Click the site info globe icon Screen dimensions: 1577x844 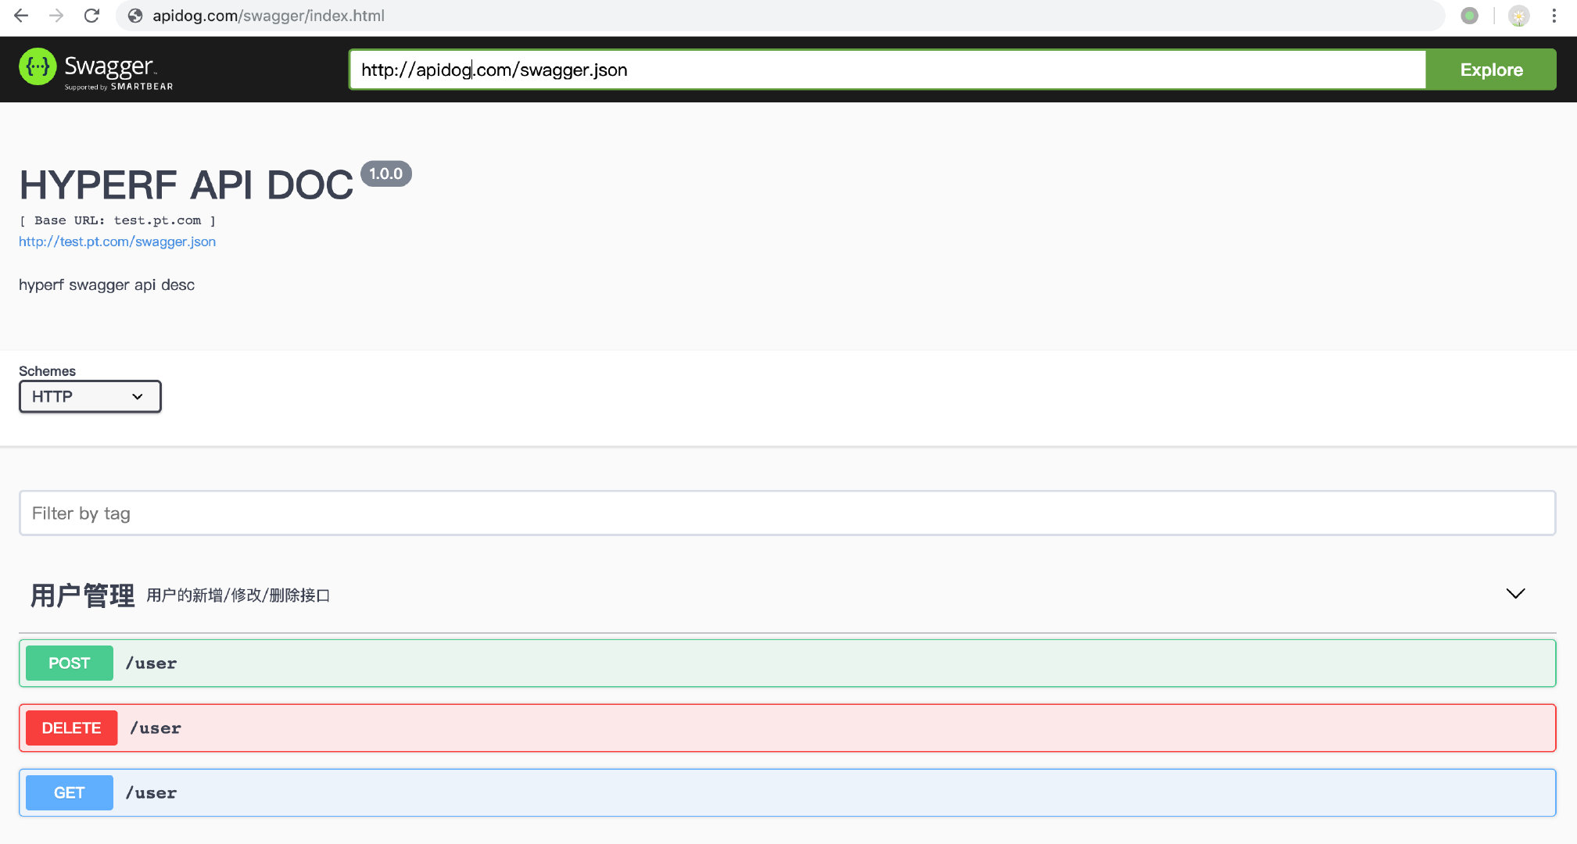click(135, 16)
